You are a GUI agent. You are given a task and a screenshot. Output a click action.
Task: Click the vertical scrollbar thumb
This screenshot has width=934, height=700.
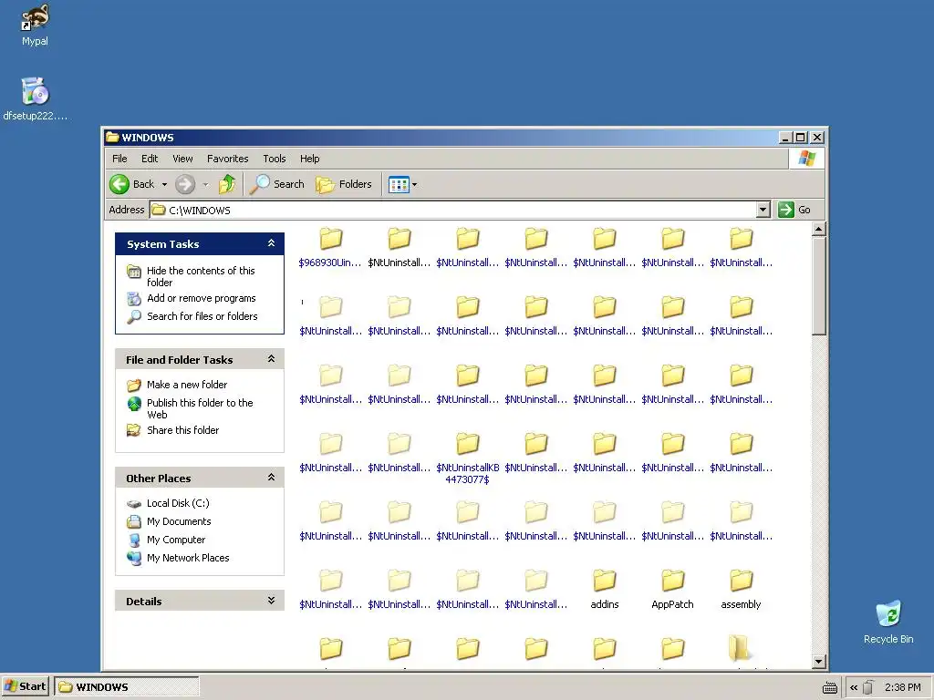819,285
